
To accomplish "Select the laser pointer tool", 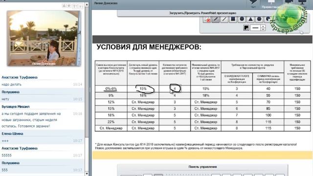I will [x=207, y=20].
